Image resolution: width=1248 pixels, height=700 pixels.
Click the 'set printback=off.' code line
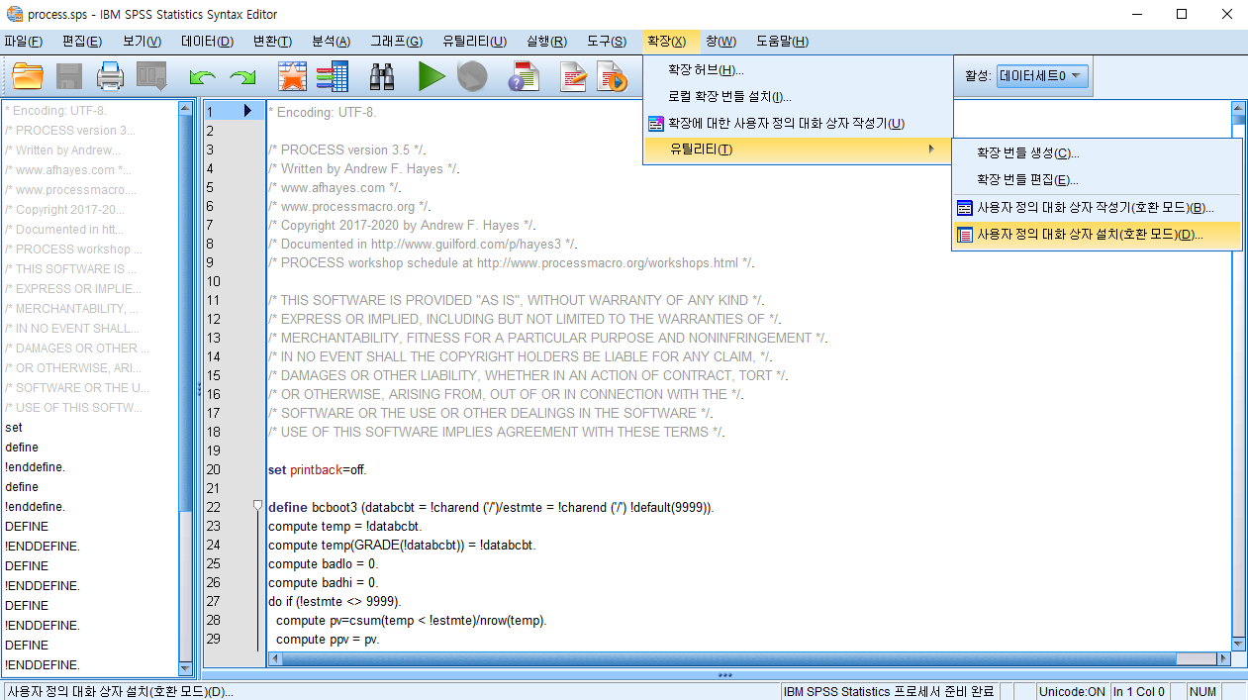coord(317,469)
